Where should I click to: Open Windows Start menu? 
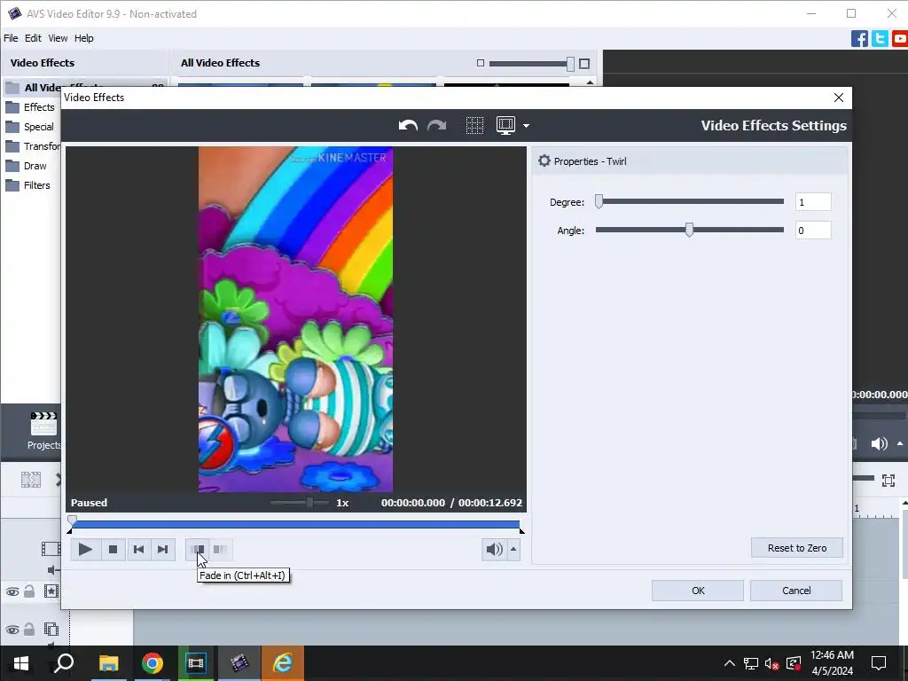tap(21, 663)
